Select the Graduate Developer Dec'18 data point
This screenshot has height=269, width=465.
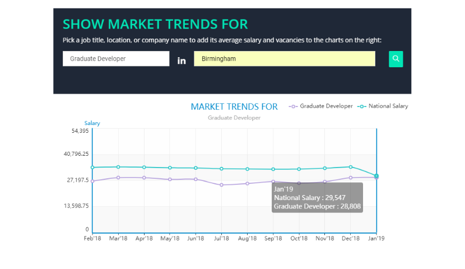coord(351,178)
